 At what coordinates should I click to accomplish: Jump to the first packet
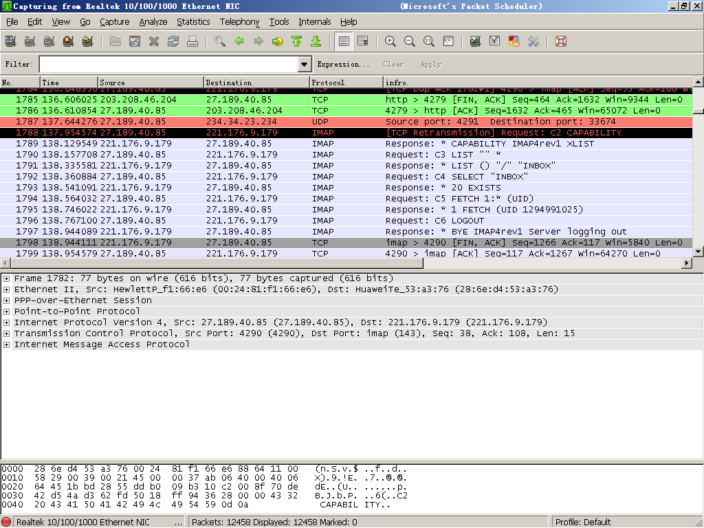point(297,41)
